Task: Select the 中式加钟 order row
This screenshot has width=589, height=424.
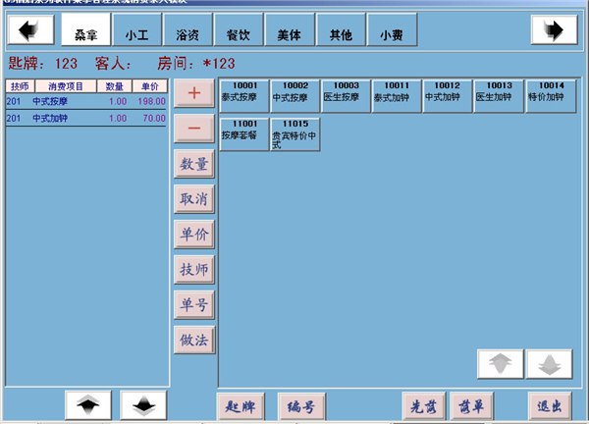Action: [x=86, y=119]
